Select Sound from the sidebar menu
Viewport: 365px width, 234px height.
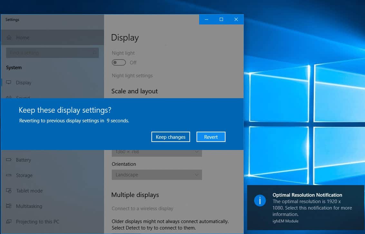coord(24,98)
